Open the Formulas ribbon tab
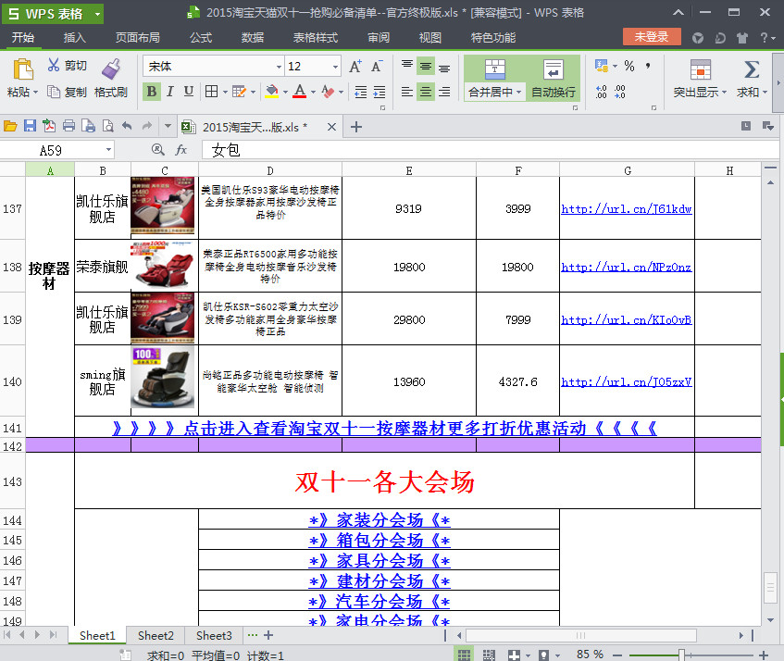This screenshot has height=661, width=784. coord(201,38)
